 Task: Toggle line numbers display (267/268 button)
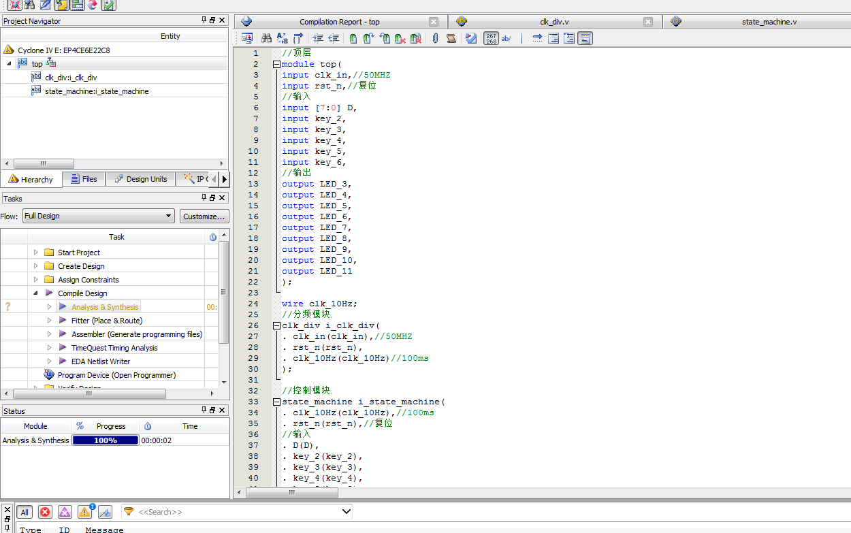tap(491, 39)
